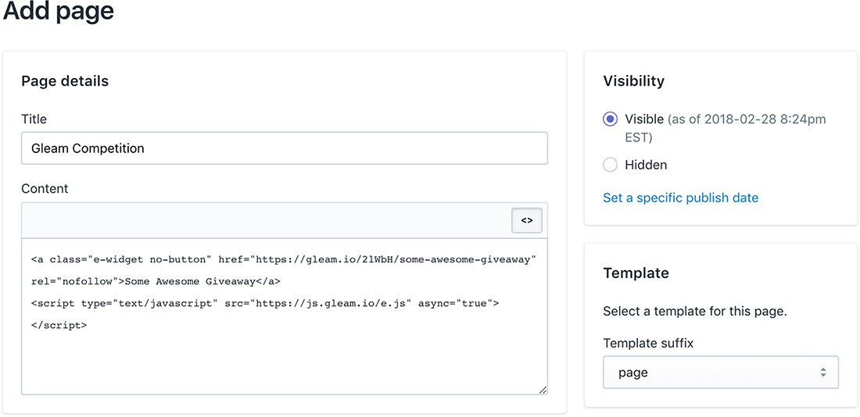Click the Template suffix selector arrows
860x417 pixels.
tap(822, 372)
